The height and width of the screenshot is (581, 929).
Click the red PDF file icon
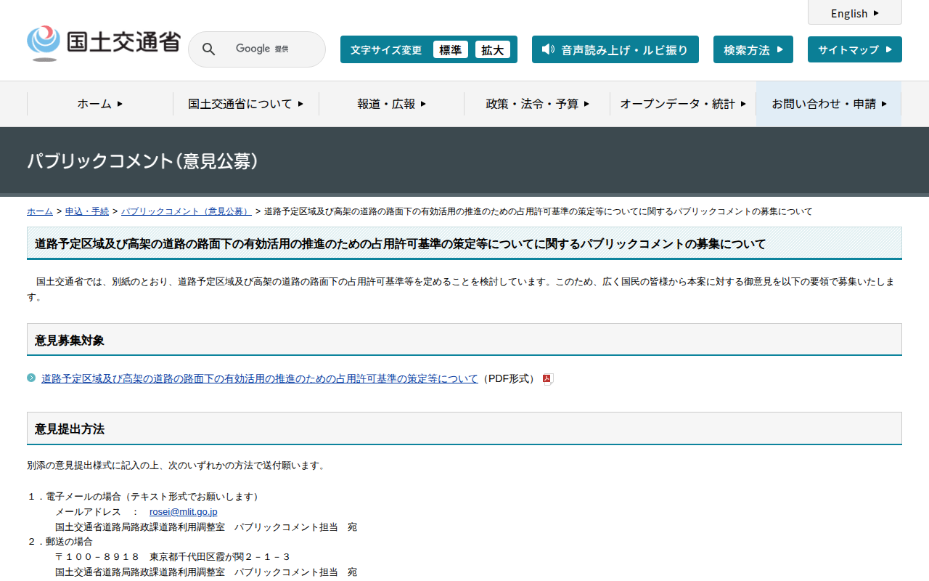(x=548, y=379)
